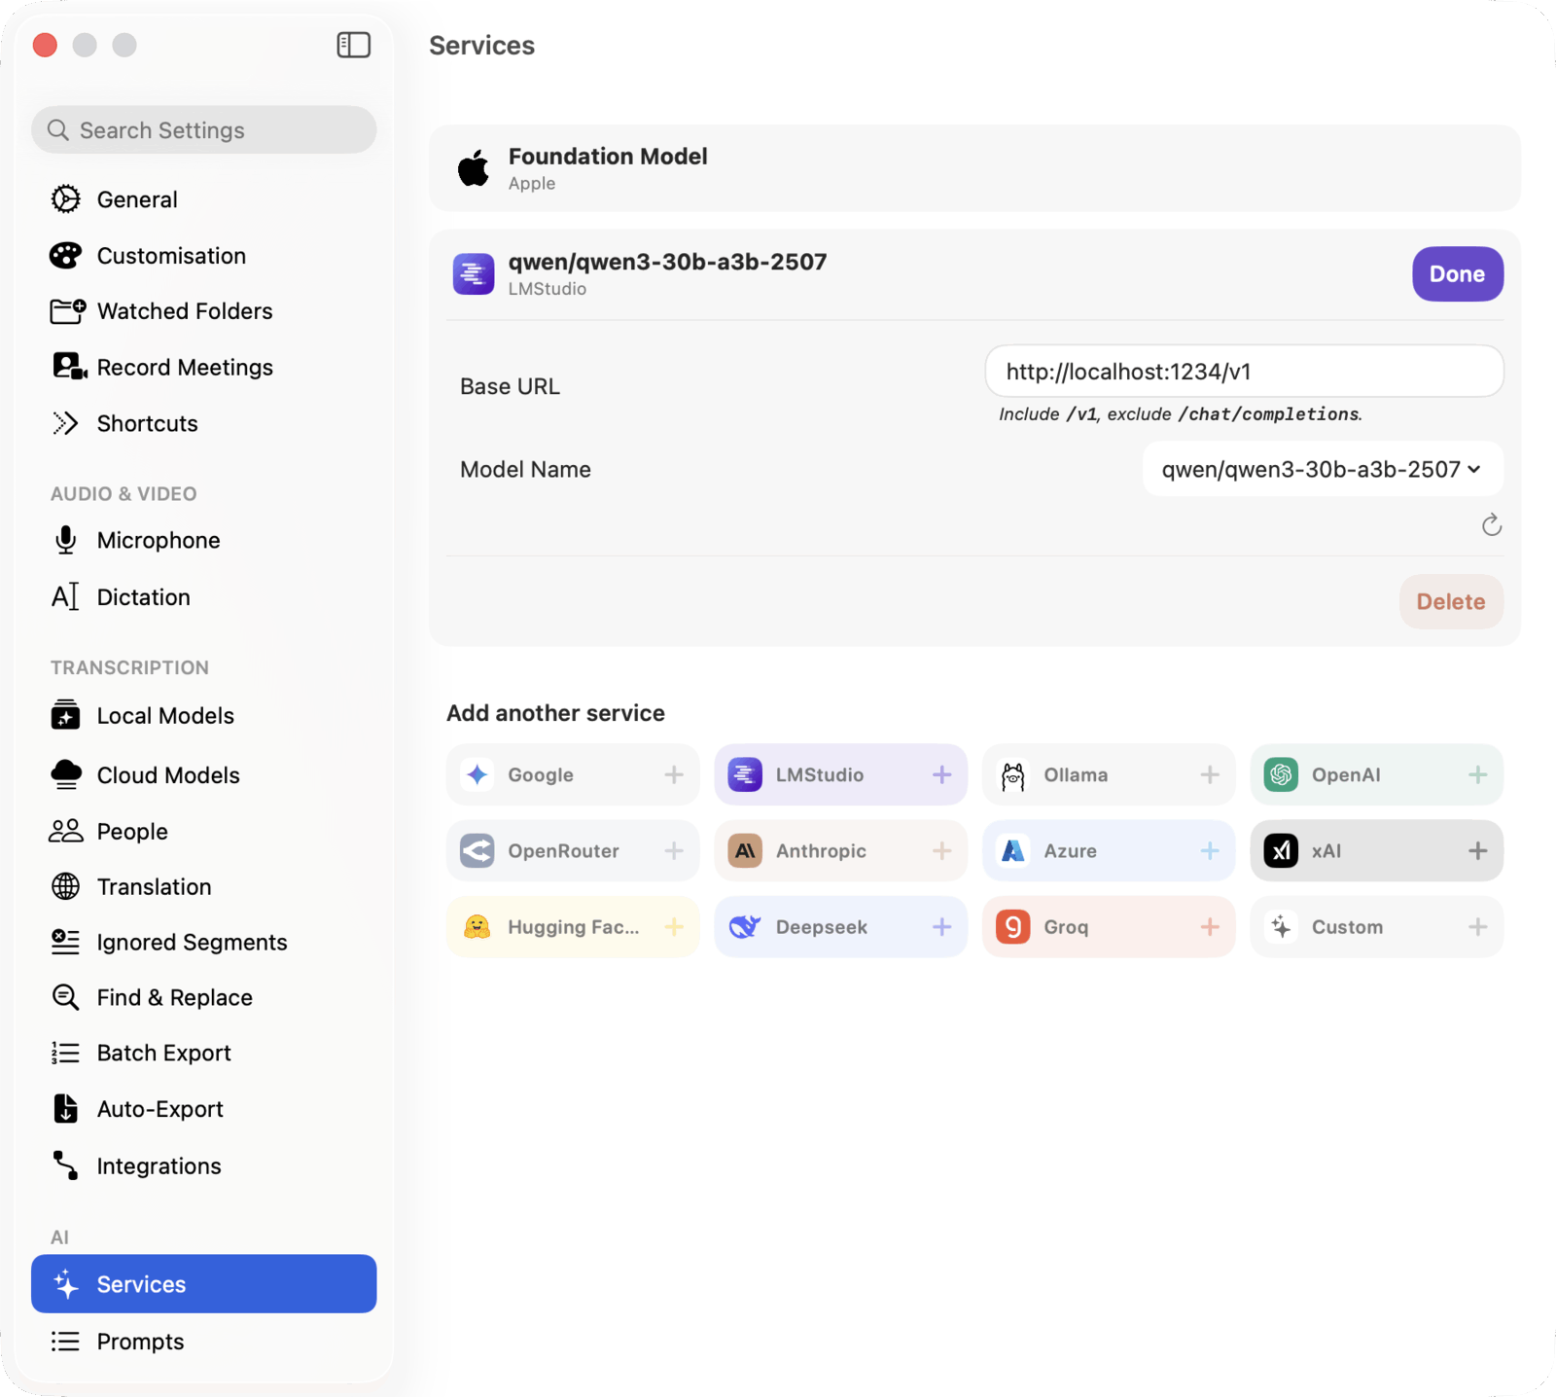This screenshot has width=1556, height=1397.
Task: Open Microphone settings in sidebar
Action: (158, 540)
